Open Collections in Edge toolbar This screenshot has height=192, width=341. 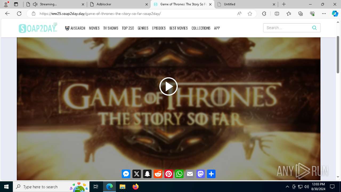pos(301,14)
